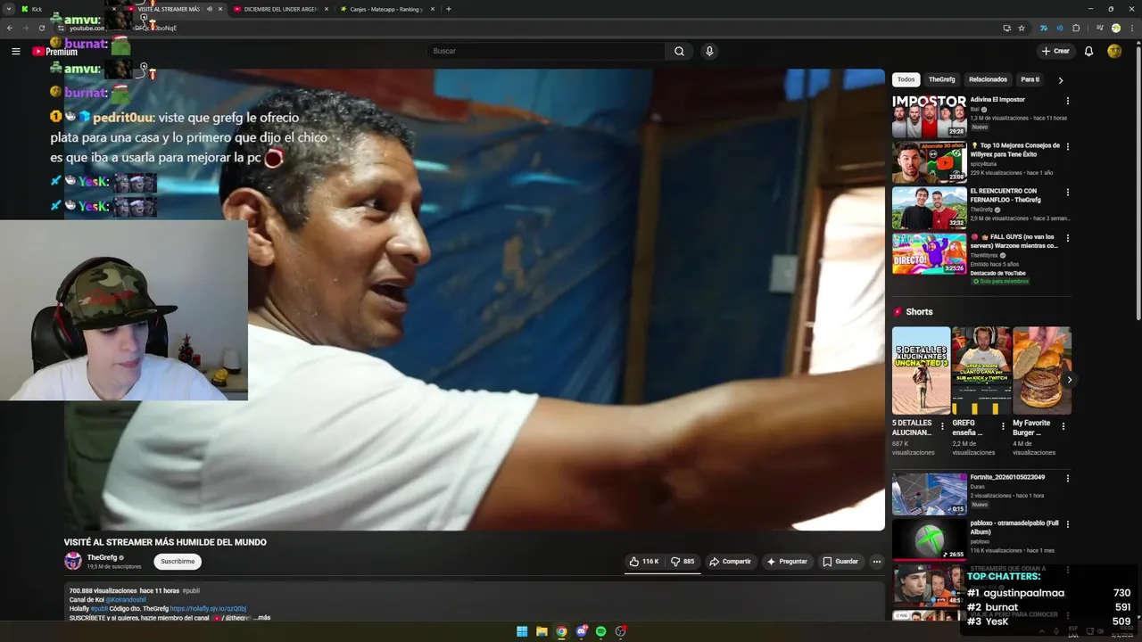Select the Para ti filter chip
1142x642 pixels.
(1030, 79)
